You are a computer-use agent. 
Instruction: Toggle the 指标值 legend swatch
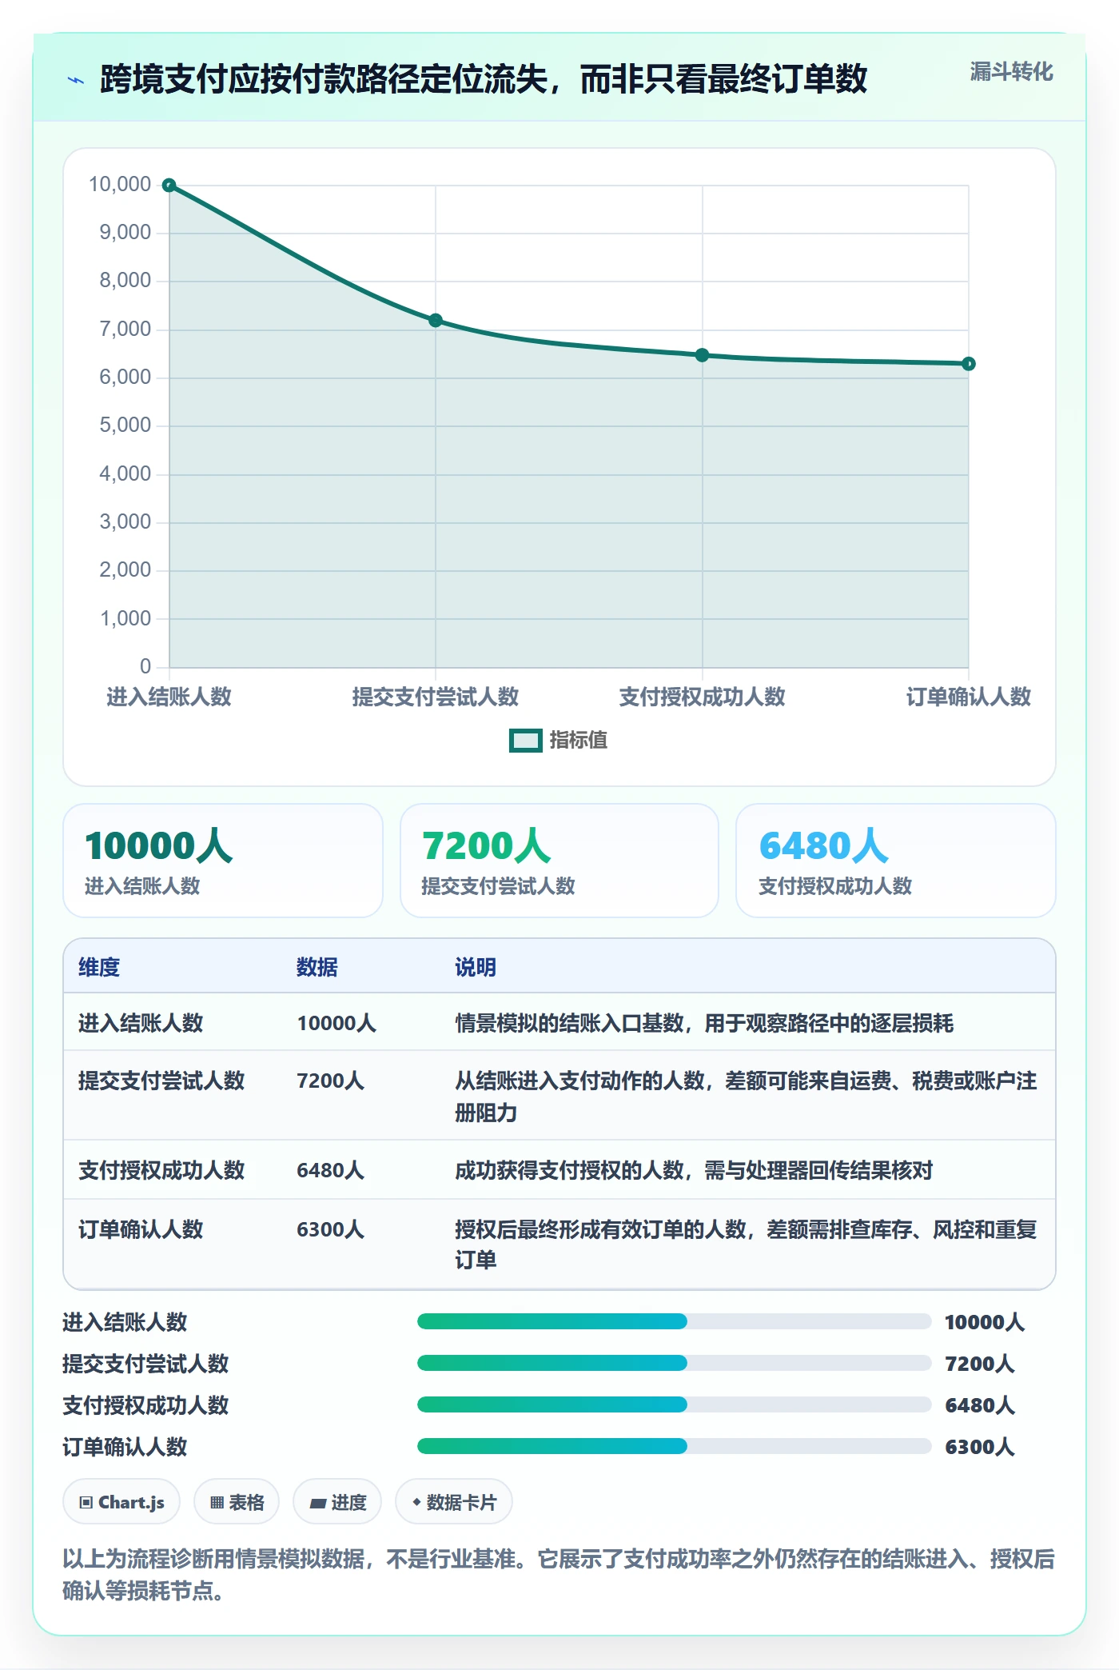pyautogui.click(x=525, y=741)
